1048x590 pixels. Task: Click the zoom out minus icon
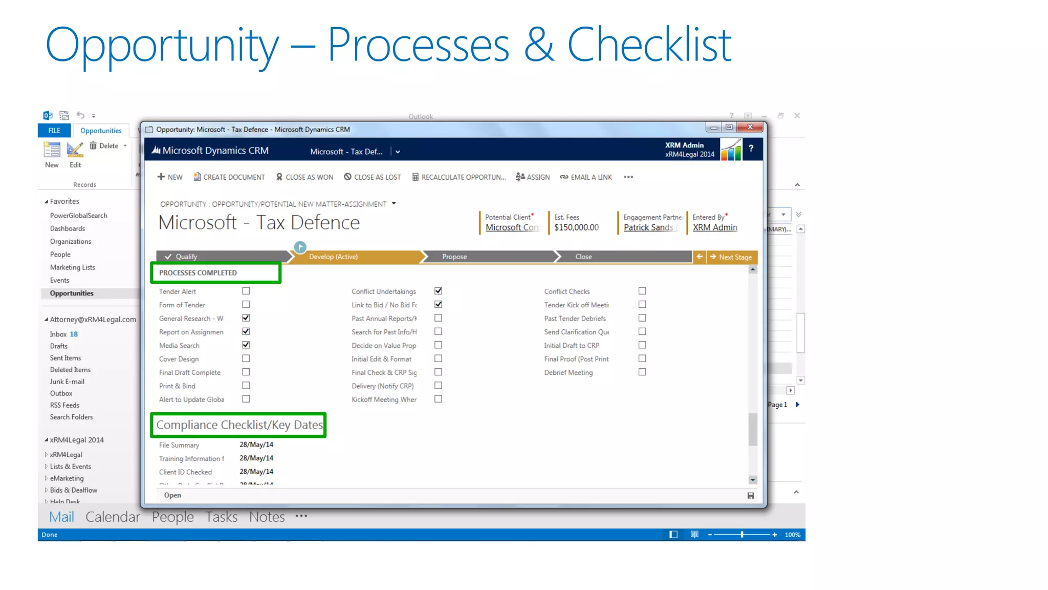pyautogui.click(x=710, y=535)
